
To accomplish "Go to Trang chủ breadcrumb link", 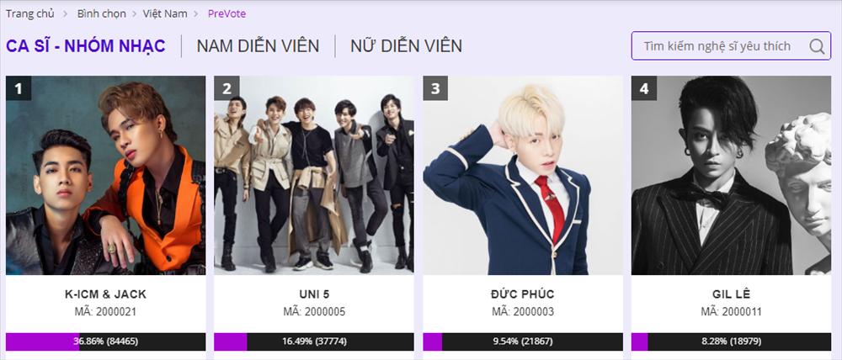I will (x=30, y=14).
